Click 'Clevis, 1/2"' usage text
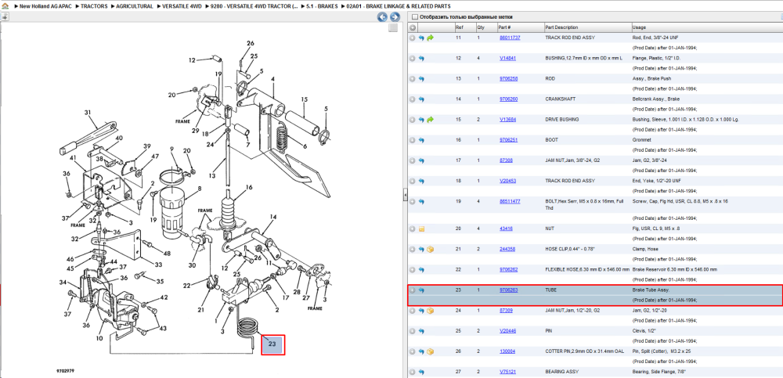 point(644,331)
